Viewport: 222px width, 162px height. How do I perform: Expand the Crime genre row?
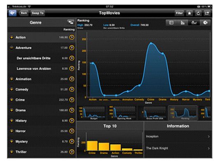tap(12, 100)
